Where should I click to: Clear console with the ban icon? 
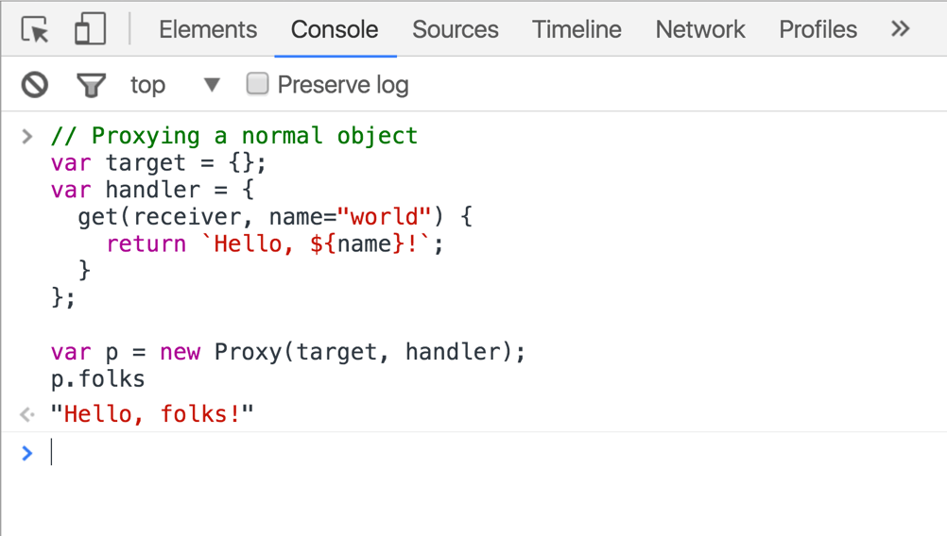34,84
